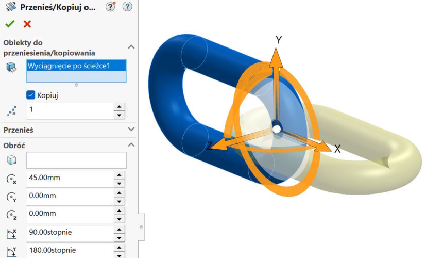Open the first help question mark icon
Image resolution: width=443 pixels, height=258 pixels.
pos(110,7)
